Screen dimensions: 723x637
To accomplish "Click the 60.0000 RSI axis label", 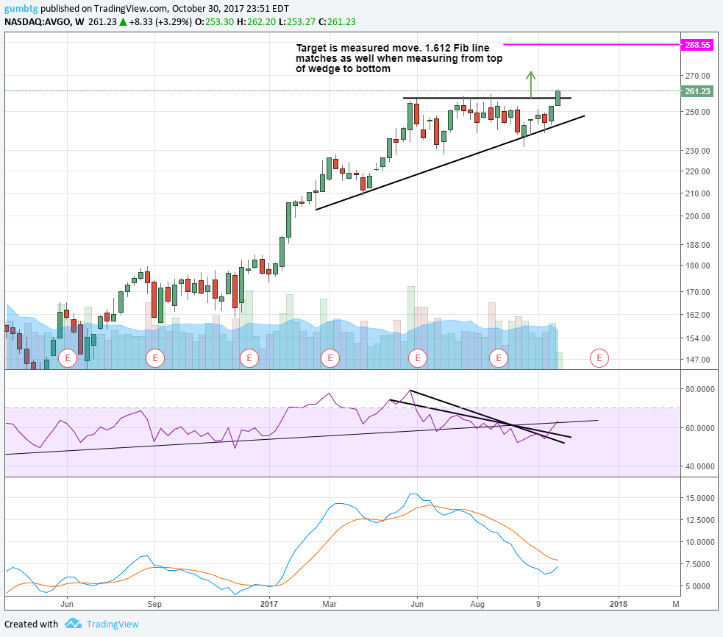I will pos(700,428).
